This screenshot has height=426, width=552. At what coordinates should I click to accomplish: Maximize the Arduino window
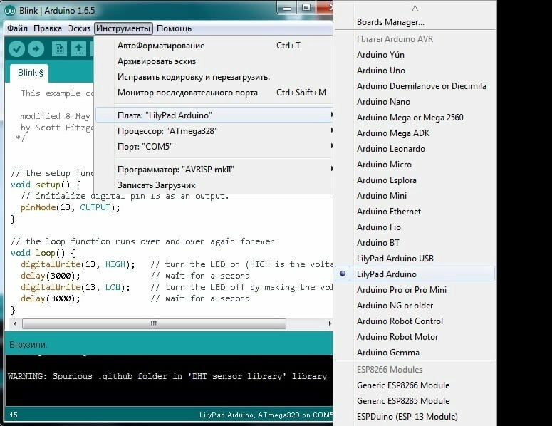[x=306, y=8]
